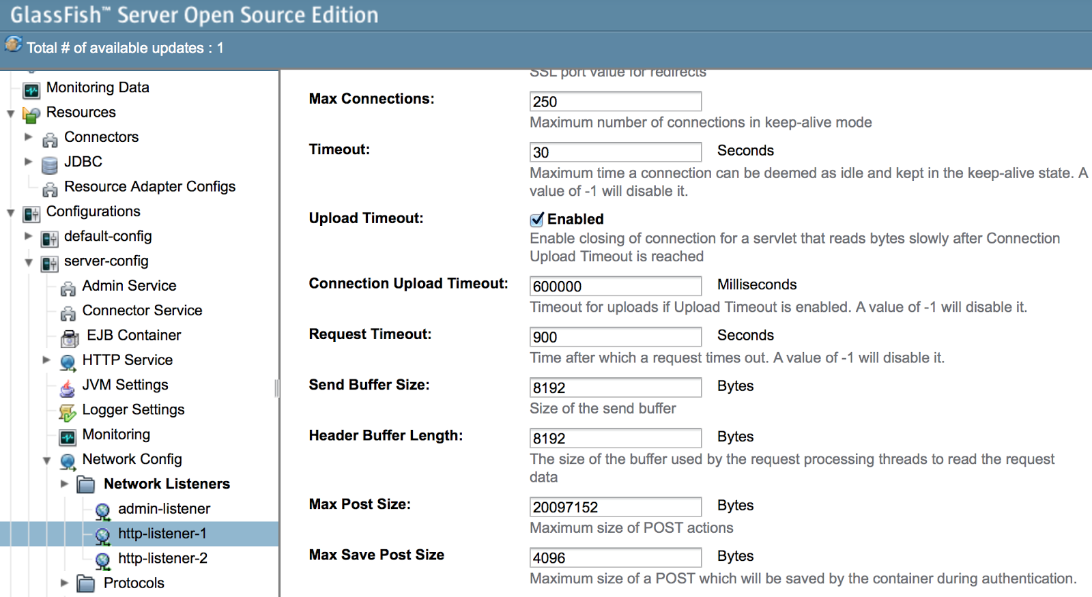This screenshot has height=597, width=1092.
Task: Click the Connection Upload Timeout field
Action: click(x=616, y=286)
